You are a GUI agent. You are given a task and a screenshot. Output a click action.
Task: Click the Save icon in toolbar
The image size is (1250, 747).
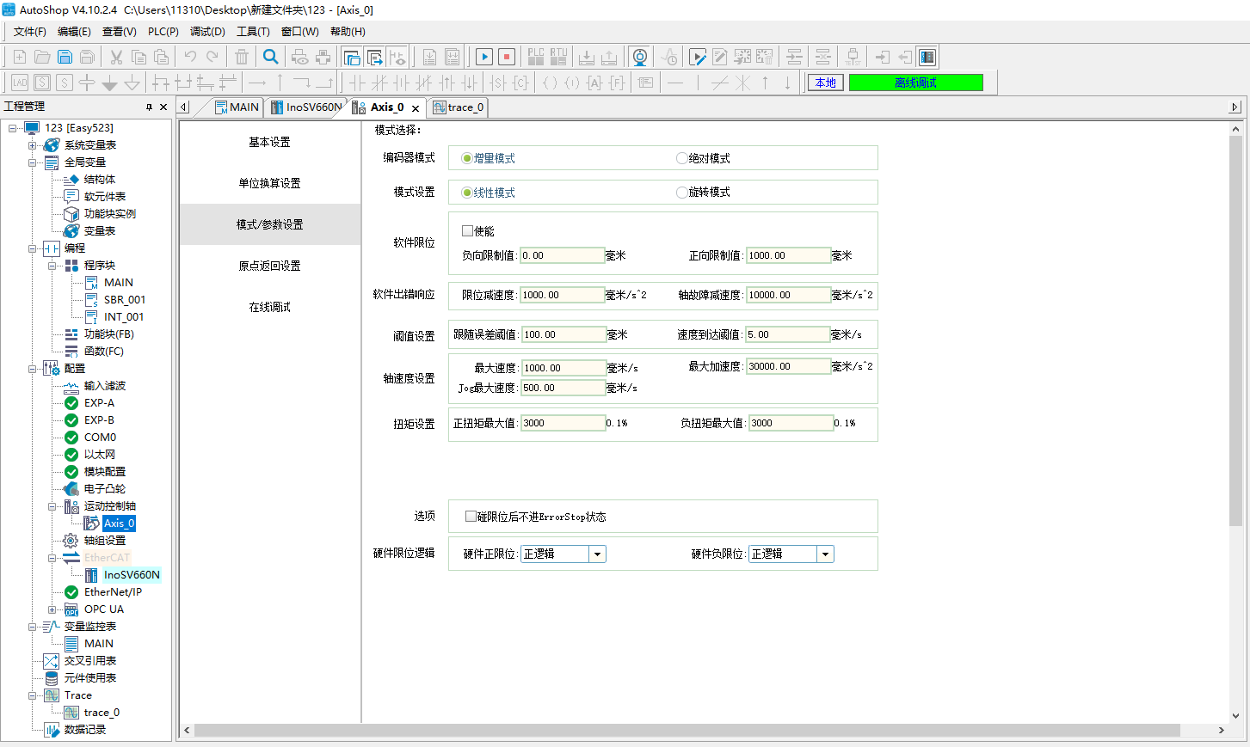[x=65, y=58]
